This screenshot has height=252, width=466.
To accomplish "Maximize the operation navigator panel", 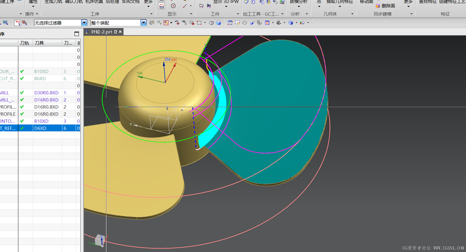I will click(x=77, y=34).
